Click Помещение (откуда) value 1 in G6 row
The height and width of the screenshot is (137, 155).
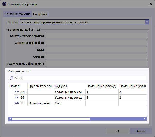[102, 97]
